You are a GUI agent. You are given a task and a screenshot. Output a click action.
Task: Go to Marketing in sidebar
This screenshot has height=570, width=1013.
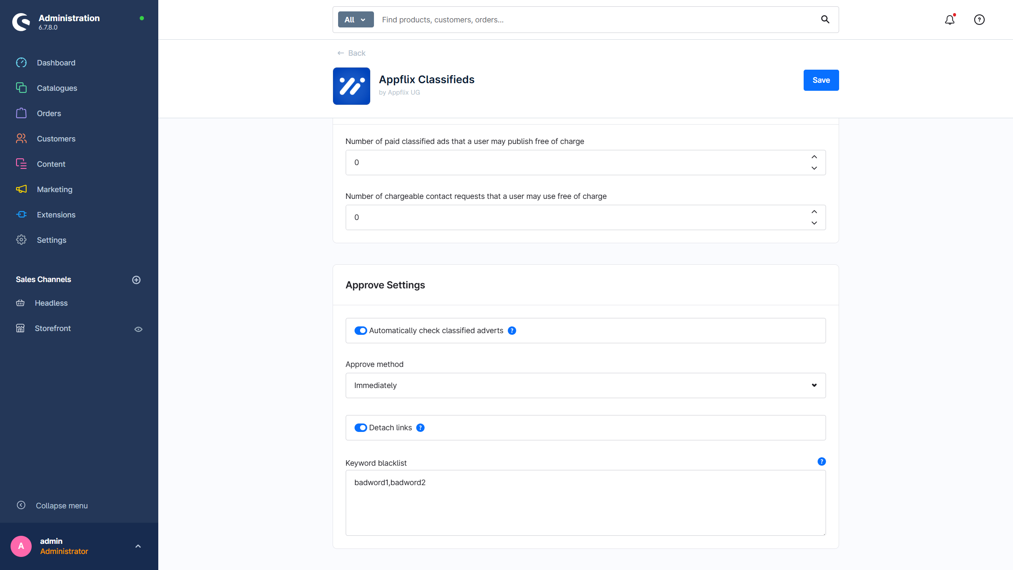click(54, 189)
